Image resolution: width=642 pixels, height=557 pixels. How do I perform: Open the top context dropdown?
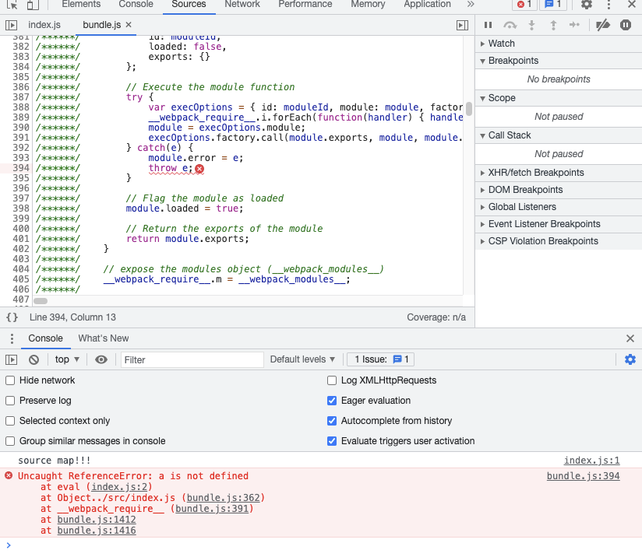point(67,359)
